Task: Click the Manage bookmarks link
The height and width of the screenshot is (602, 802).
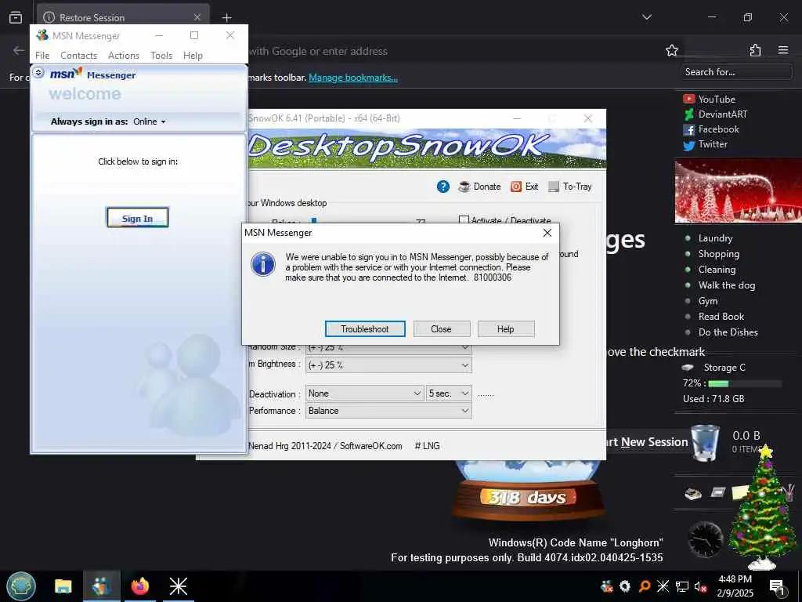Action: pos(353,78)
